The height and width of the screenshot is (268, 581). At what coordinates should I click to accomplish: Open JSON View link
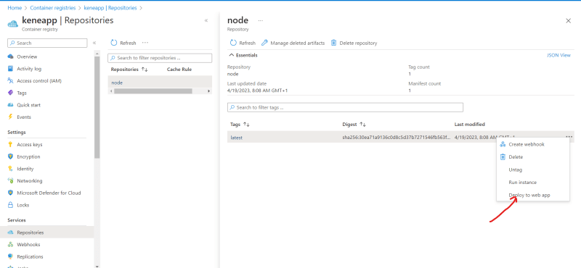click(558, 55)
